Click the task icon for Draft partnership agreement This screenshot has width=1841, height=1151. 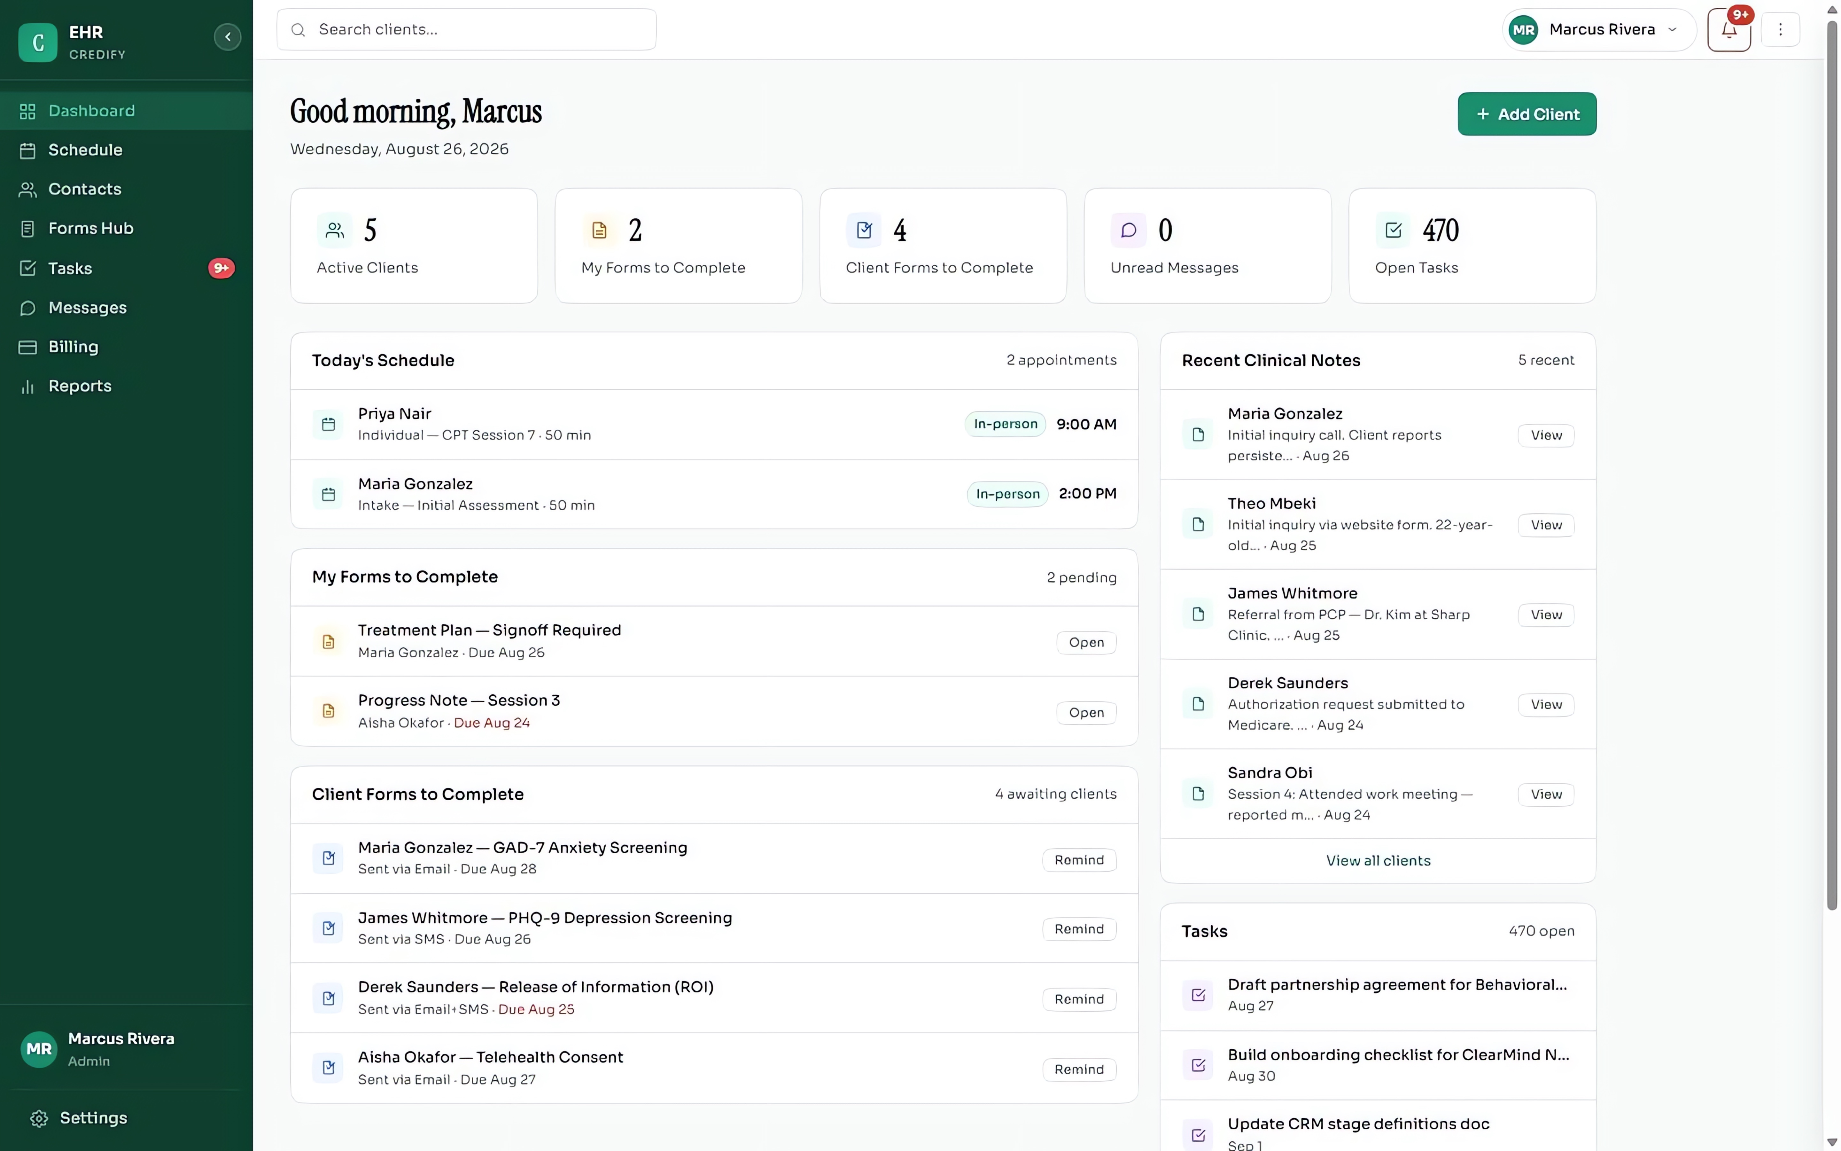pos(1198,994)
